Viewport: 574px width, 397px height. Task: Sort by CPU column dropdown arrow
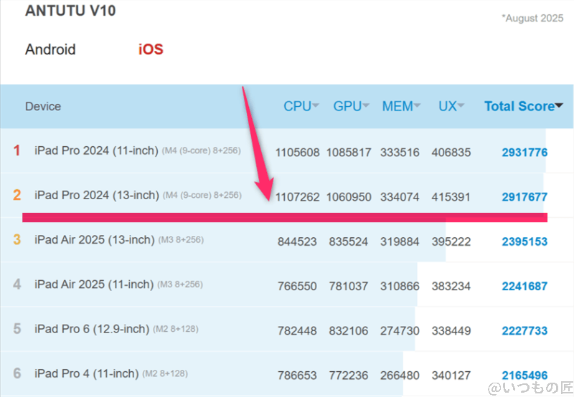[x=316, y=106]
